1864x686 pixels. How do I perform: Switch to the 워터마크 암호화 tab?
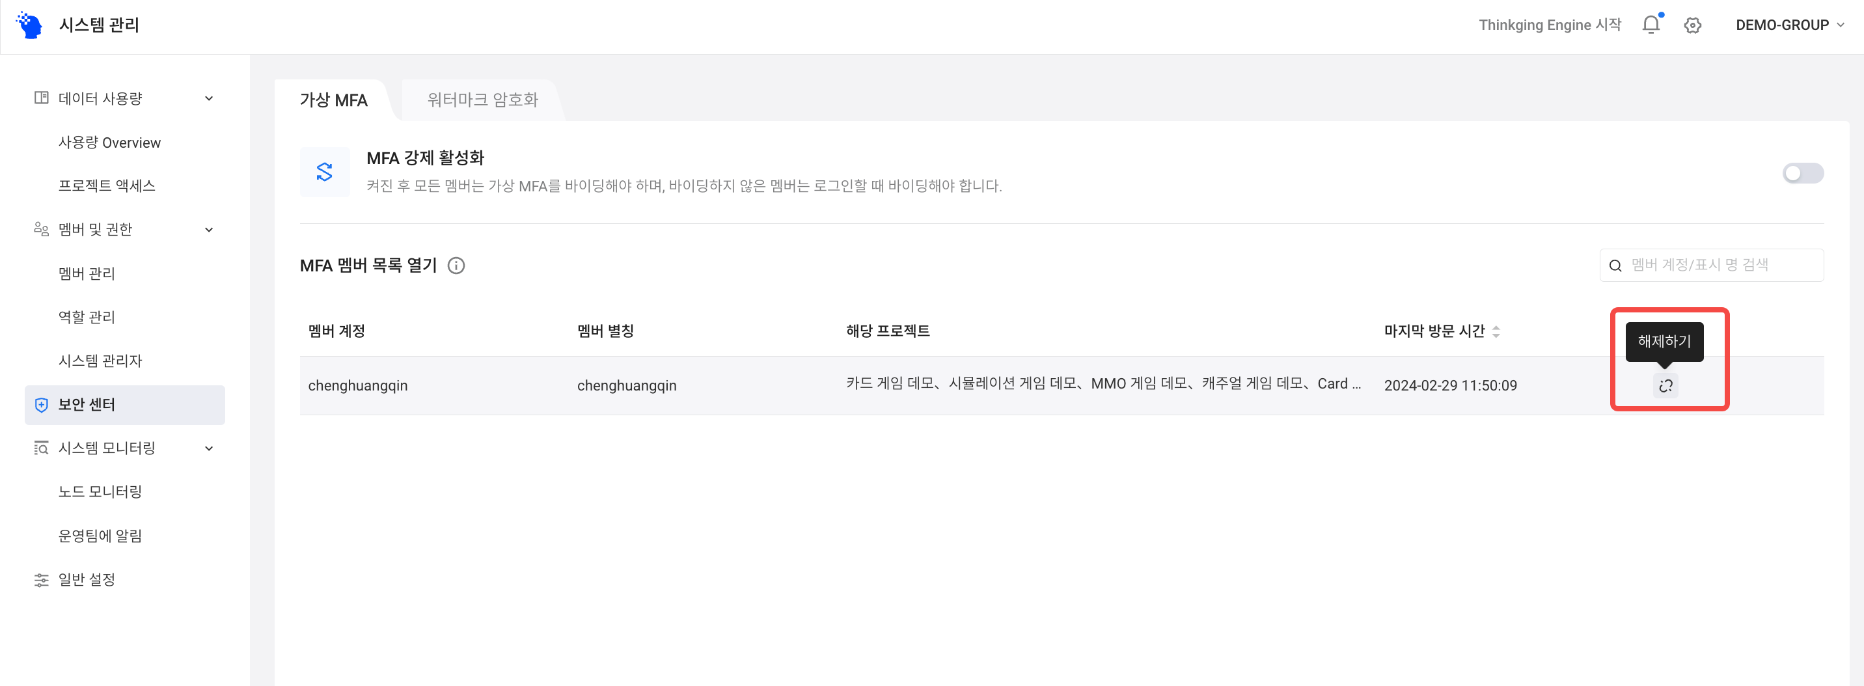[x=483, y=100]
